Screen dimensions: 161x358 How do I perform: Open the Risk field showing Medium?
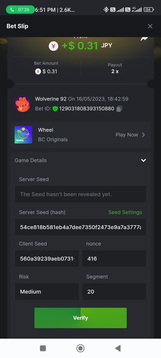point(47,291)
